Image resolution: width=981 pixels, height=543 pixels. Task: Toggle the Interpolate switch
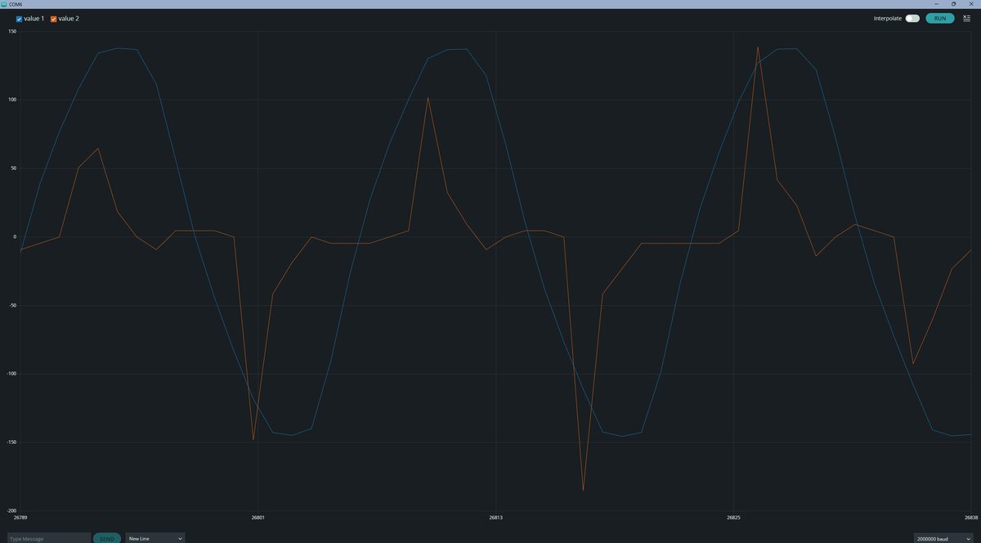[x=912, y=18]
